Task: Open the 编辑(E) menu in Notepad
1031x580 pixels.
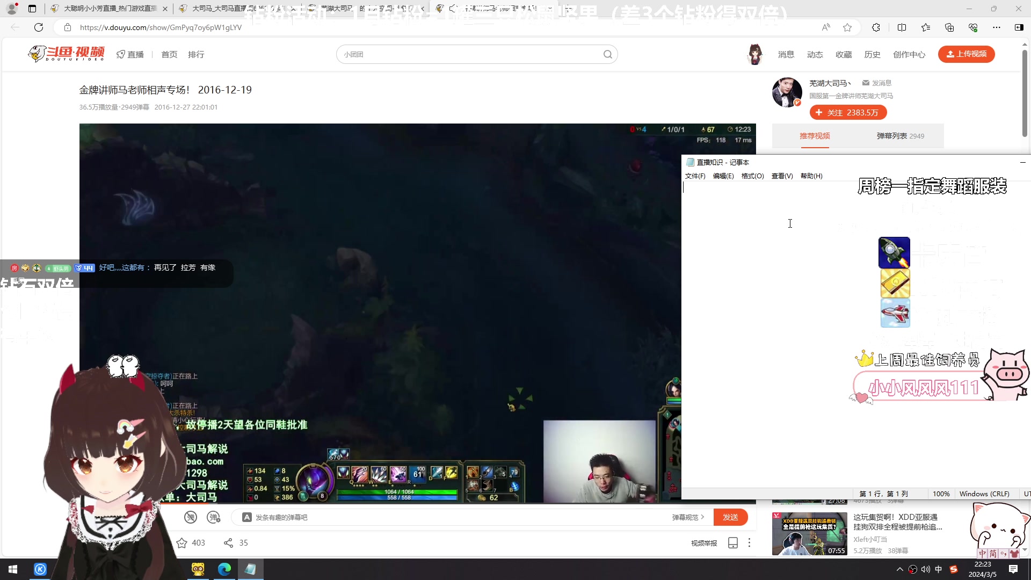Action: click(x=723, y=176)
